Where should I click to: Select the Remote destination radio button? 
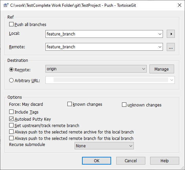pos(11,70)
